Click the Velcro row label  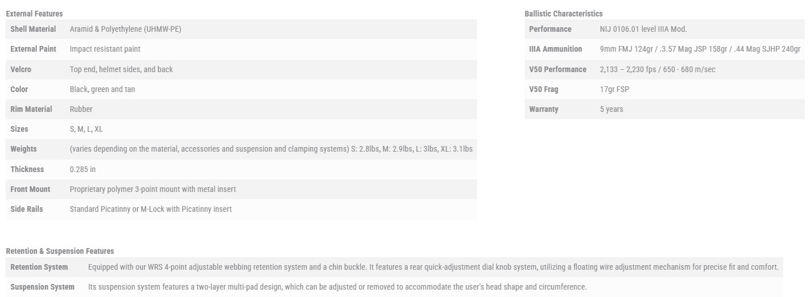point(21,69)
